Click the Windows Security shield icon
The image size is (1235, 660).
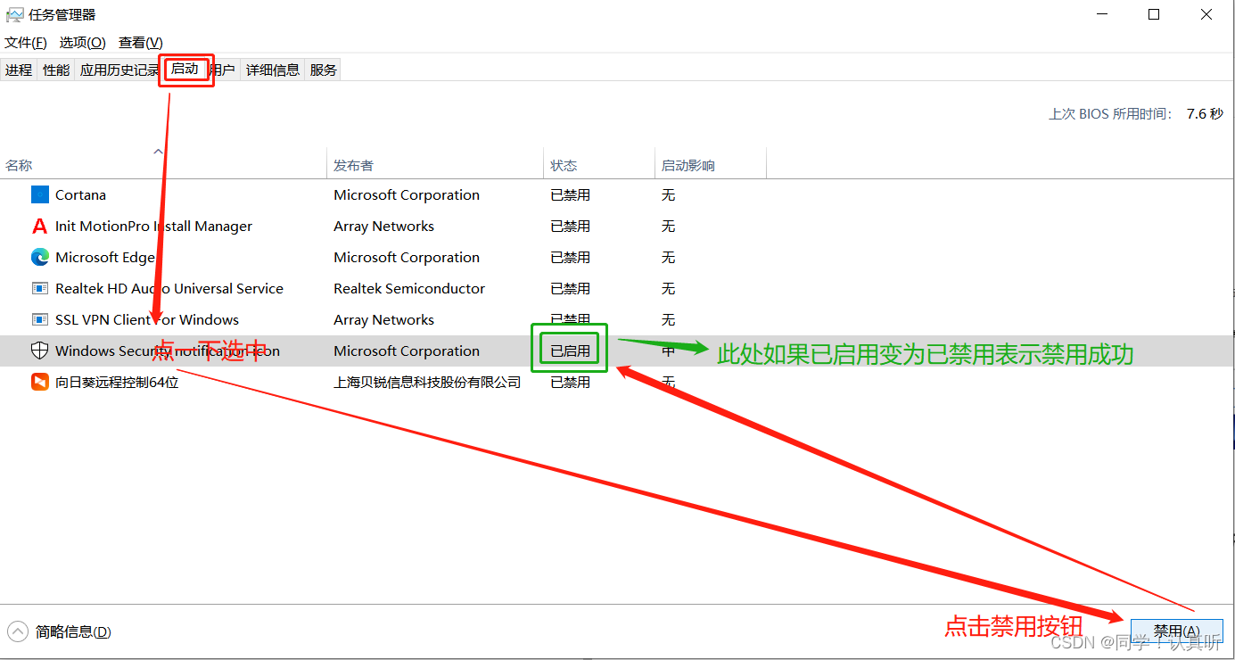40,351
